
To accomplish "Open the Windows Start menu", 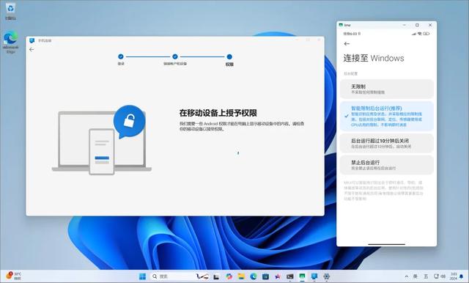I will (x=143, y=276).
